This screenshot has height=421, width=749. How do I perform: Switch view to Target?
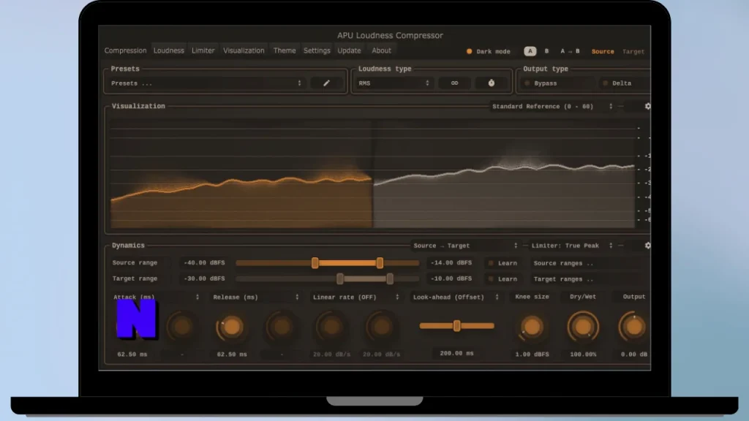click(x=633, y=52)
